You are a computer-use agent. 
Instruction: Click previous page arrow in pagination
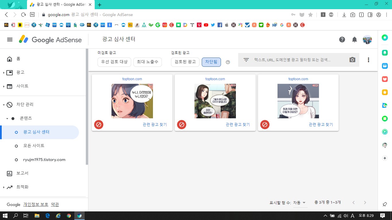coord(354,203)
